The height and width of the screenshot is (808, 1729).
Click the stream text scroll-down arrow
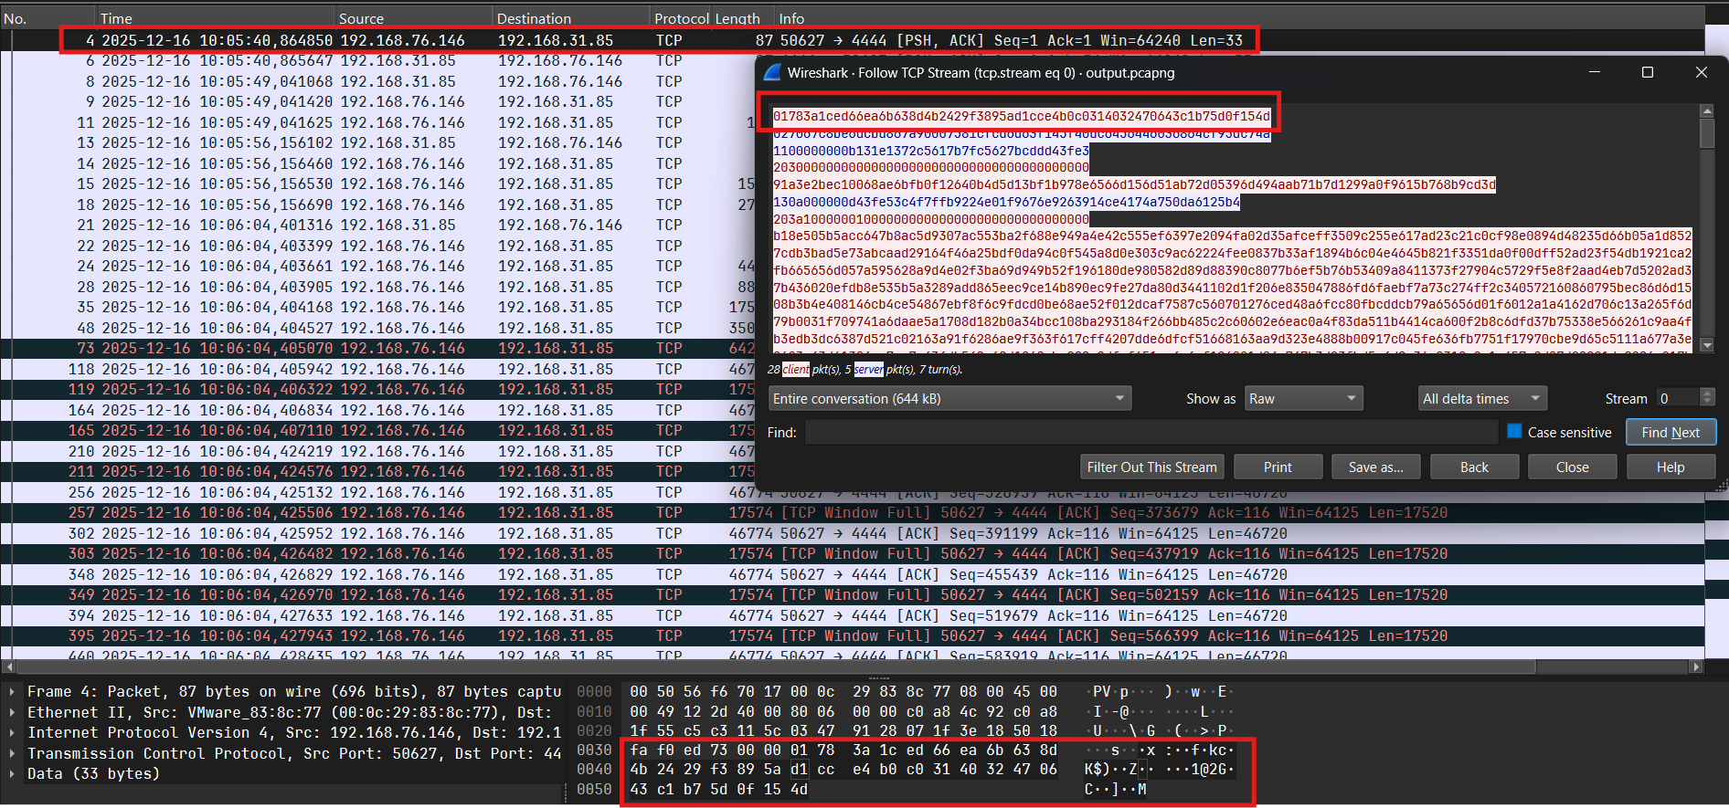click(1706, 345)
